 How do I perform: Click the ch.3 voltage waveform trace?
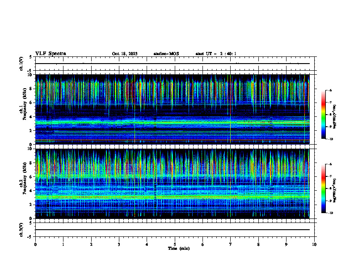click(172, 230)
